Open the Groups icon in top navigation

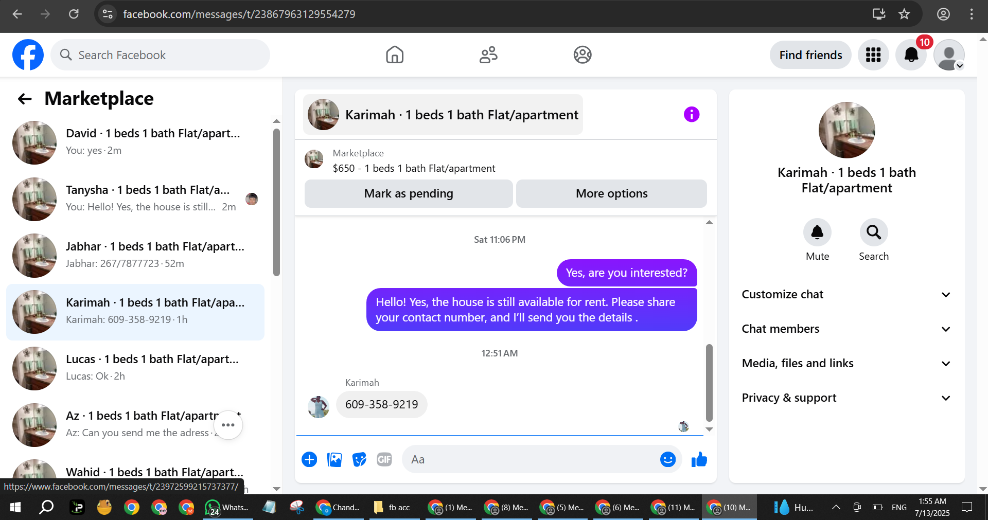pos(583,55)
